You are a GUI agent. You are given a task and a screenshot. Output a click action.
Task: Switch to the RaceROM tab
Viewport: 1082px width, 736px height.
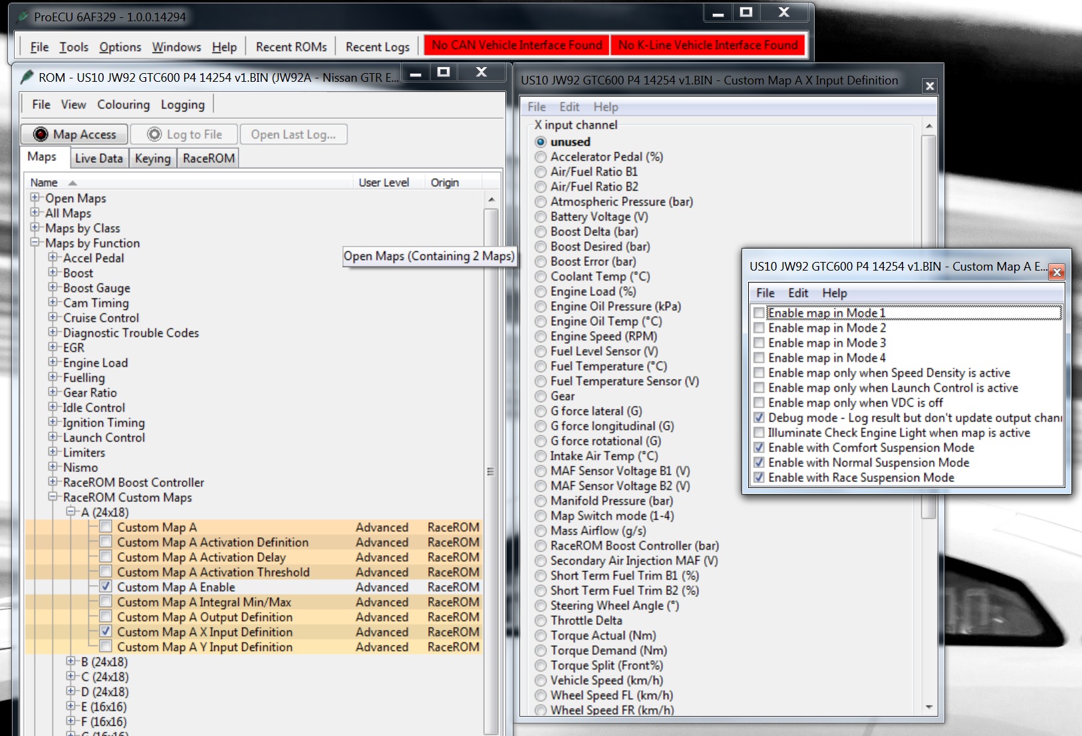tap(209, 158)
